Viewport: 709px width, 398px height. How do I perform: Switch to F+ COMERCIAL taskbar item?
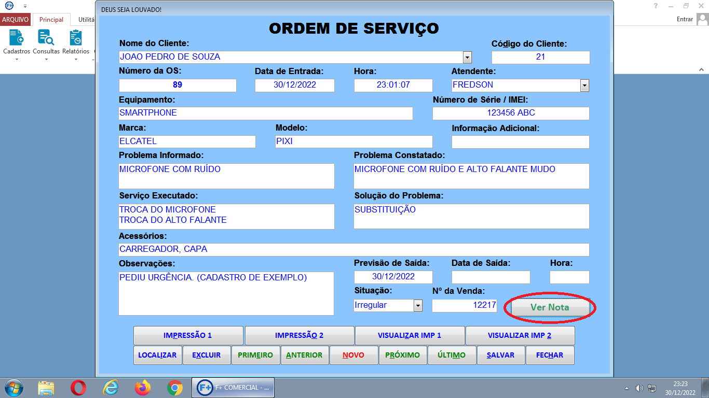pos(233,388)
